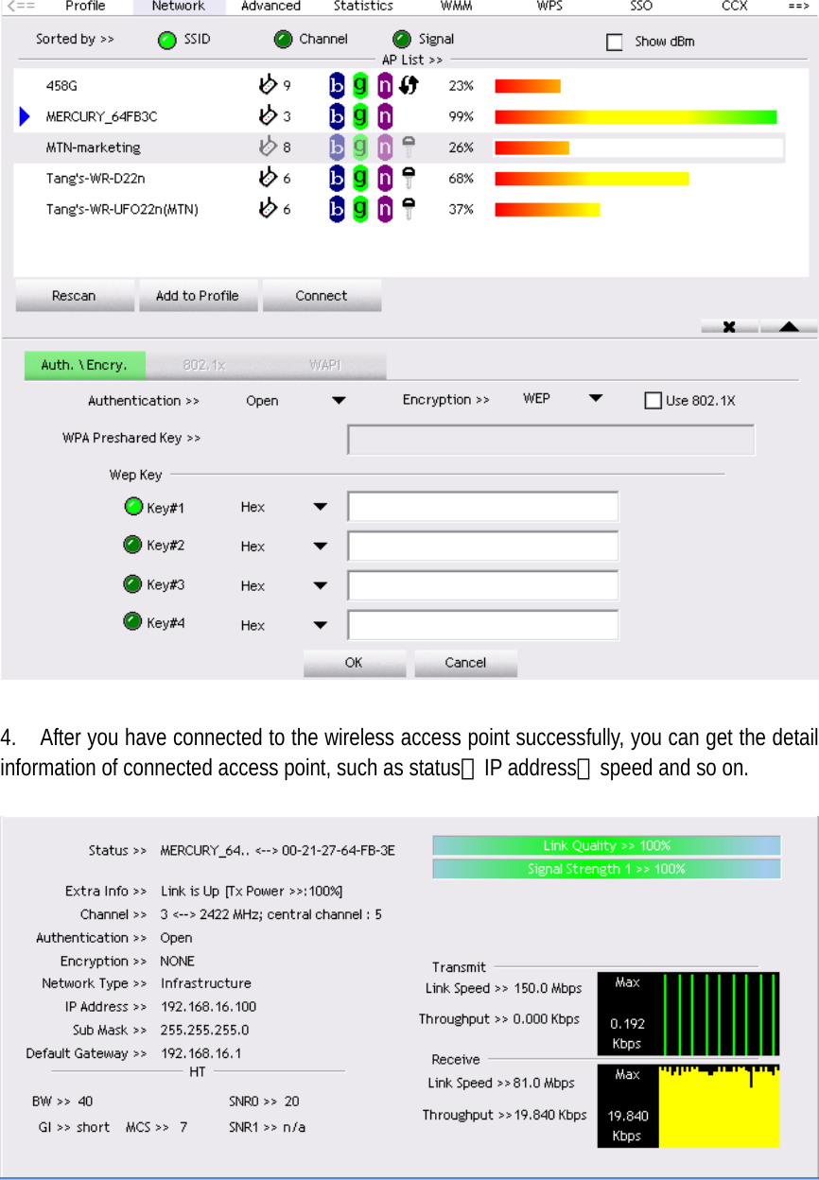Select the Key#2 radio button
This screenshot has height=1180, width=819.
133,546
